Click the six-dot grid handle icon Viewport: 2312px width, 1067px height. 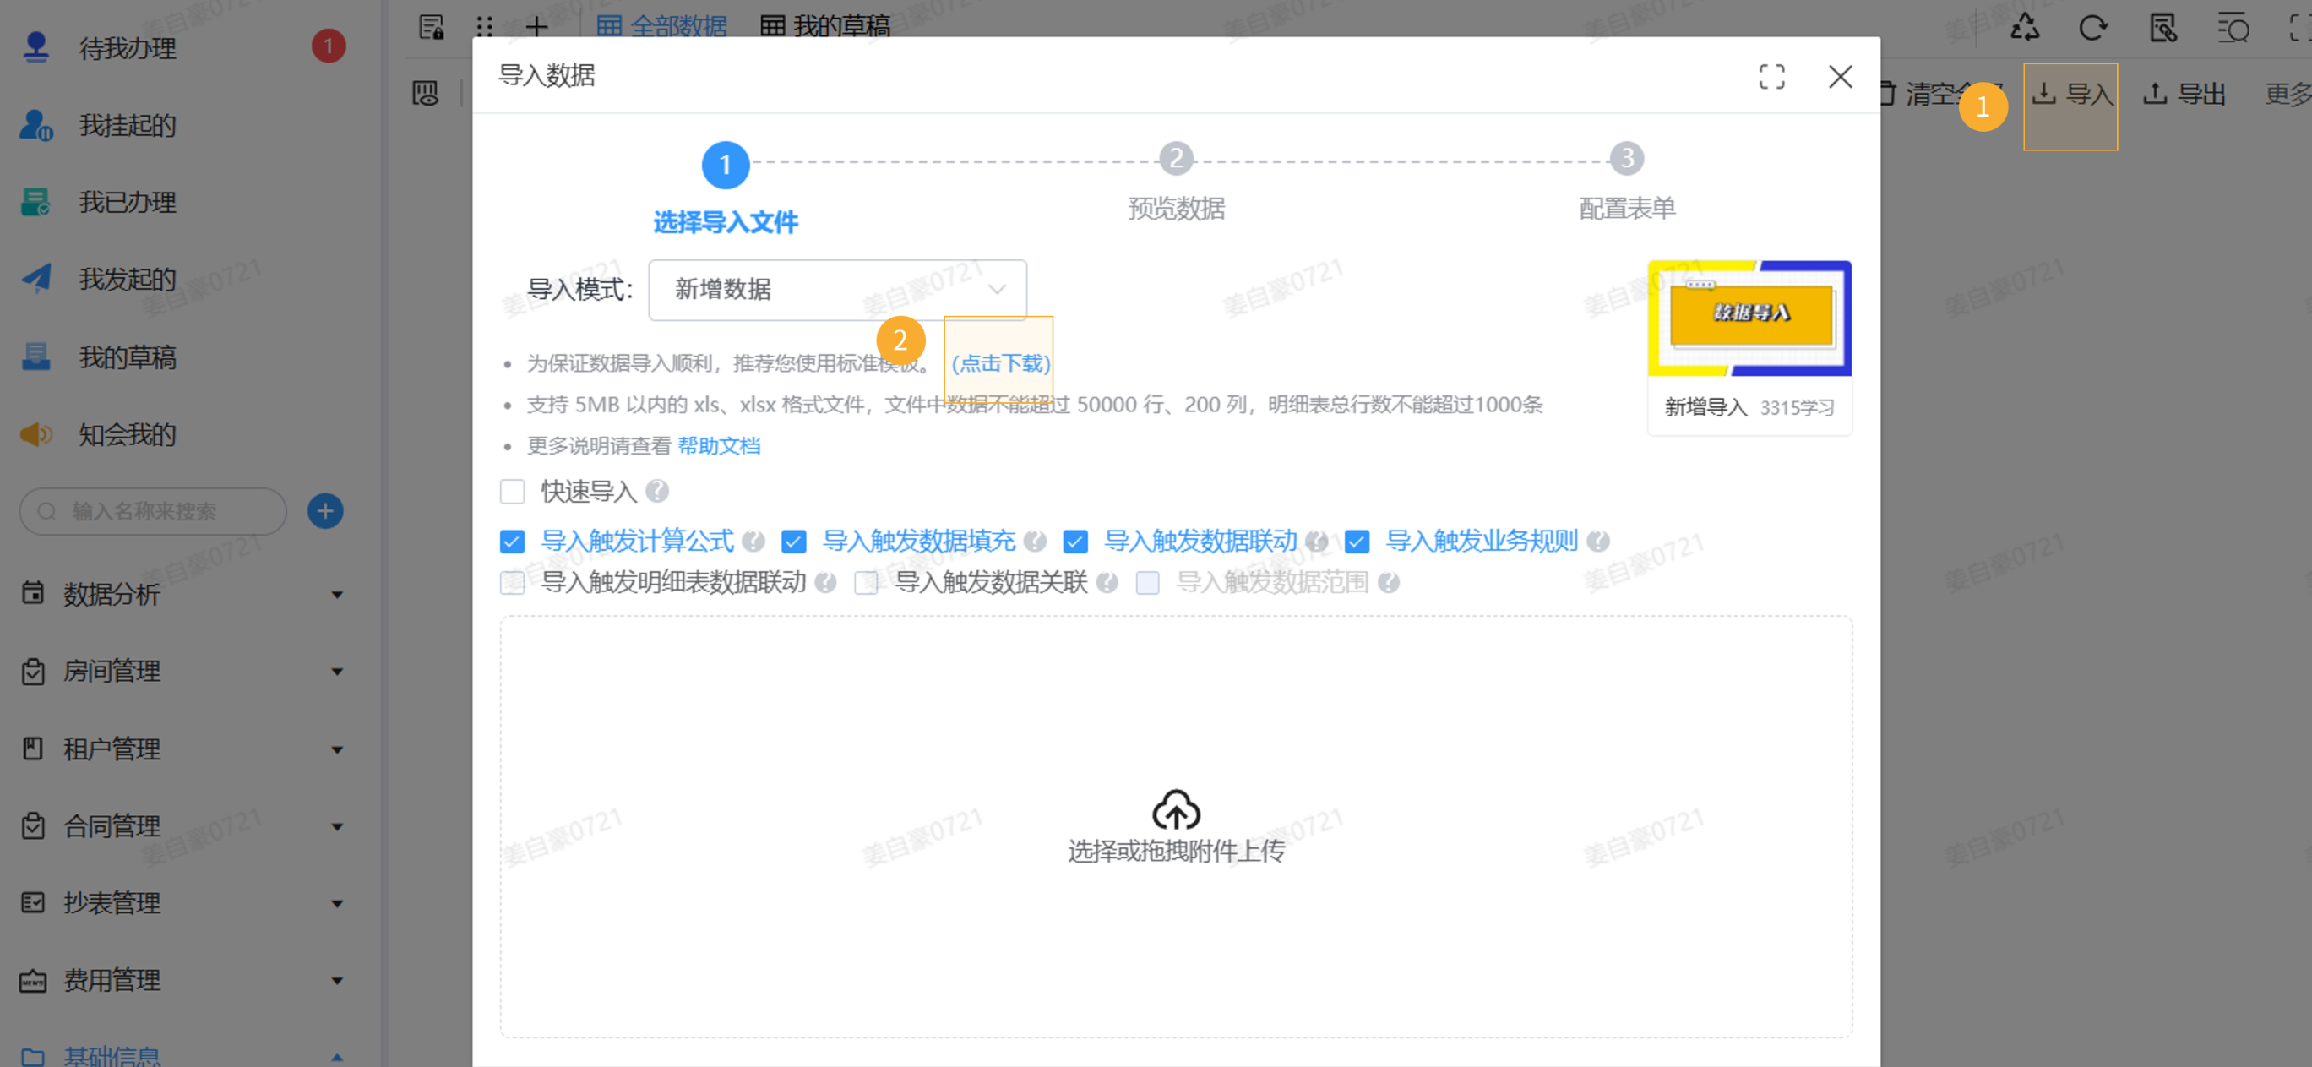(484, 27)
